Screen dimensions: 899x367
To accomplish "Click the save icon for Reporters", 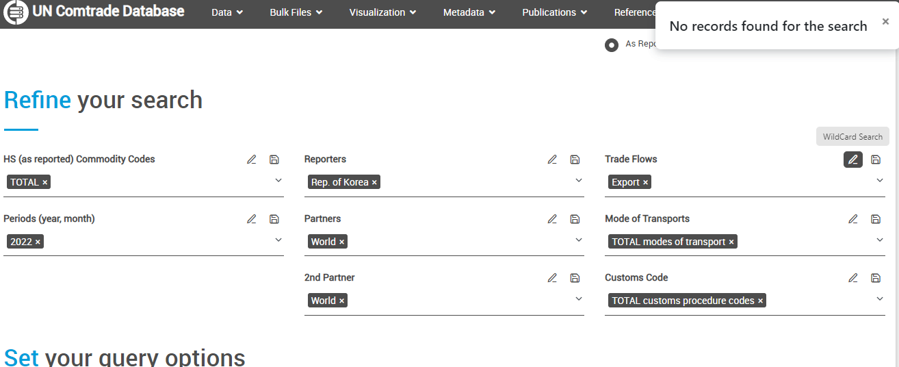I will coord(575,160).
